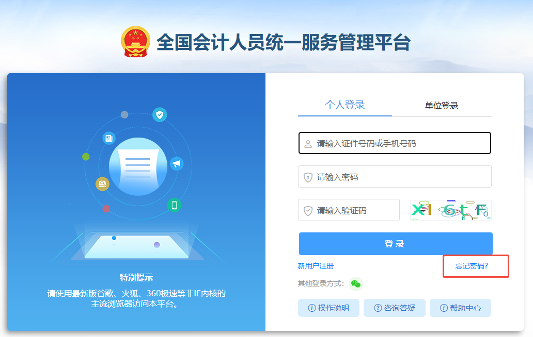Image resolution: width=533 pixels, height=337 pixels.
Task: Switch to 单位登录 tab
Action: (442, 106)
